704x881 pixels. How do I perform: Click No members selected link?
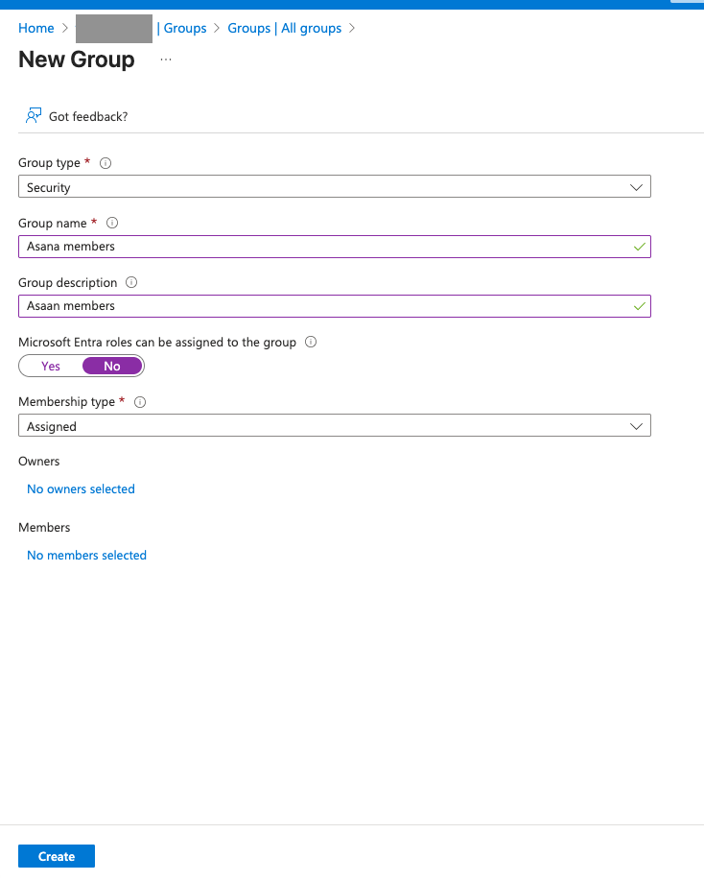86,556
